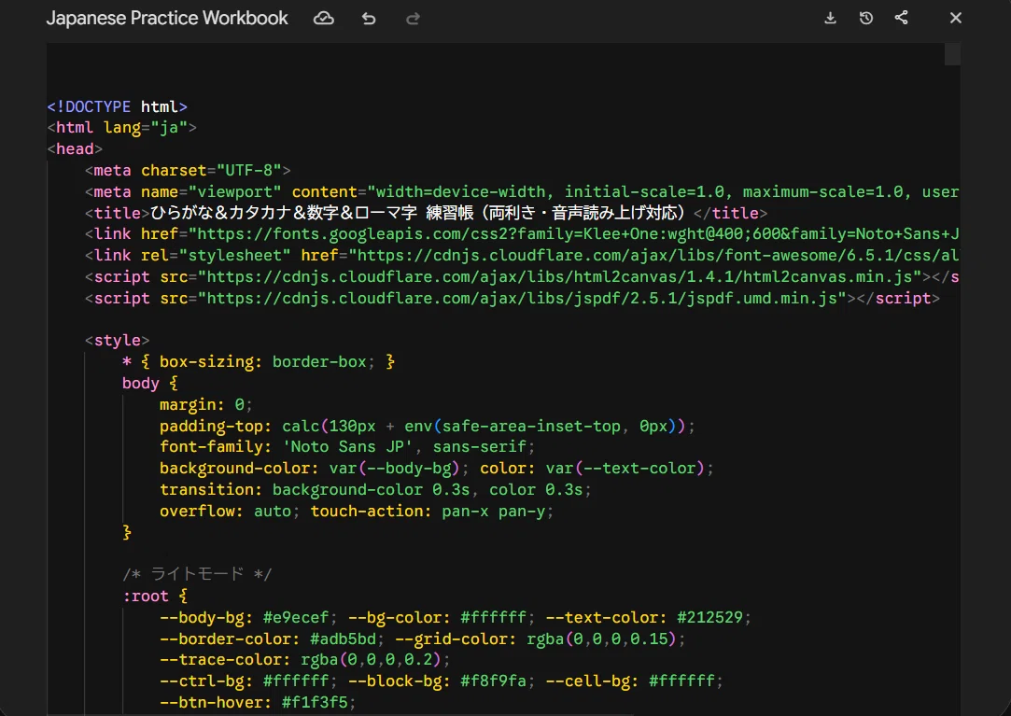The image size is (1011, 716).
Task: Click the padding-top calc line
Action: 428,426
